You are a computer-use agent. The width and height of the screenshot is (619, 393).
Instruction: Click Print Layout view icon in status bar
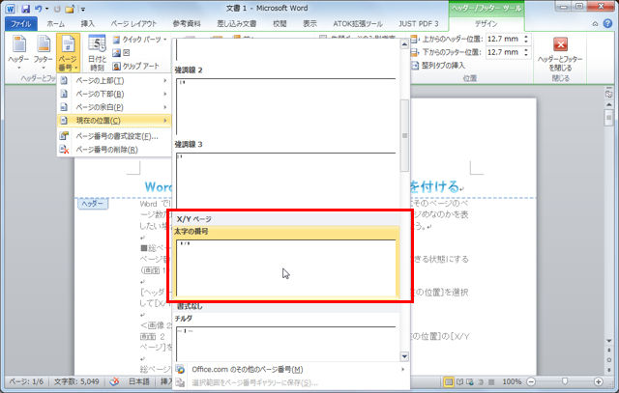(449, 381)
